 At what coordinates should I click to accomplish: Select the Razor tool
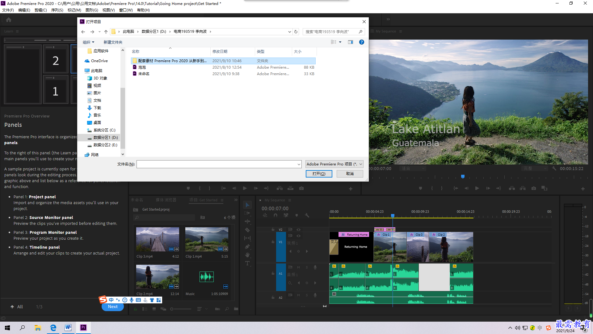click(x=247, y=230)
